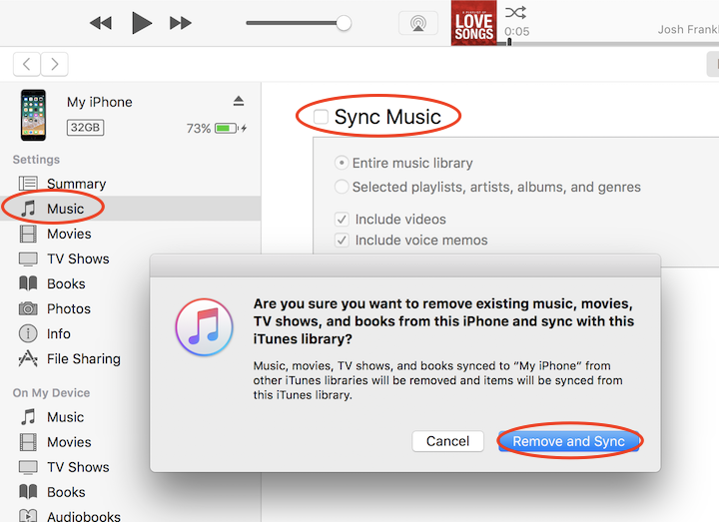The image size is (719, 522).
Task: Click the fast-forward (next track) button
Action: click(x=180, y=23)
